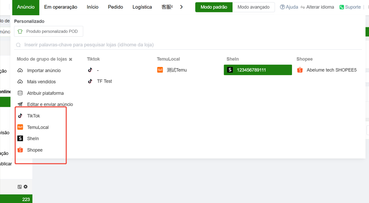Choose Atribuir plataforma option
Screen dimensions: 369x203
click(45, 93)
